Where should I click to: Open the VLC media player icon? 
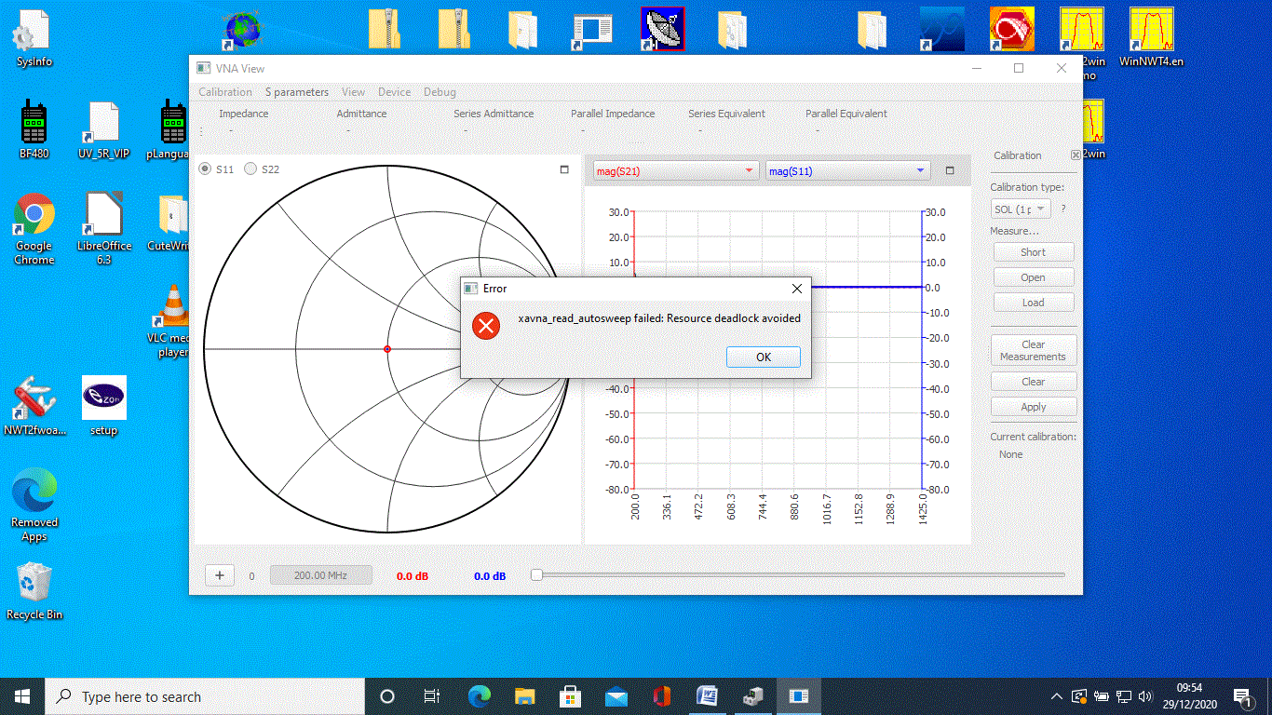pos(173,320)
